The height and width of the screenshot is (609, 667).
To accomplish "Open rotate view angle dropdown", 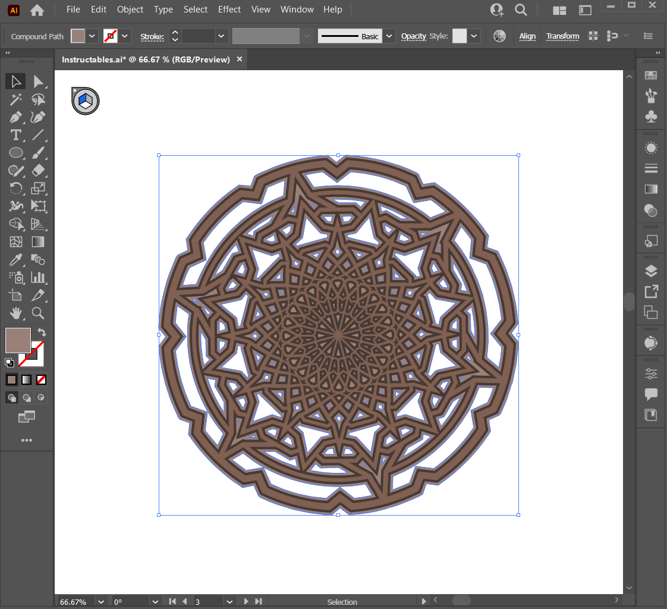I will 155,602.
